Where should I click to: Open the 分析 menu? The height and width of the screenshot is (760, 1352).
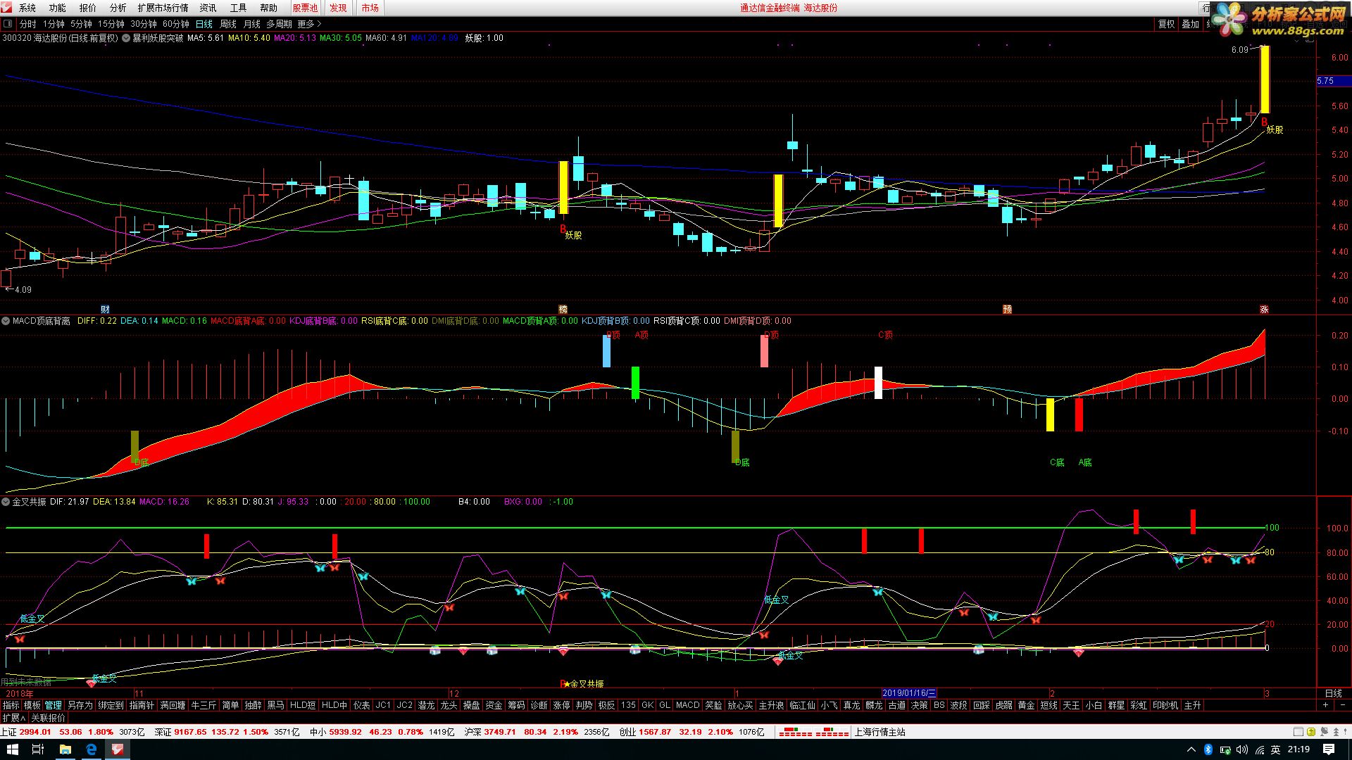[118, 8]
